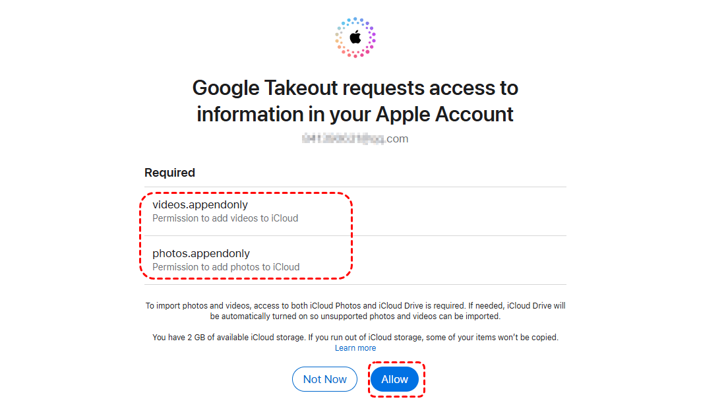Select the photos.appendonly permission title
Screen dimensions: 728x420
pos(201,253)
